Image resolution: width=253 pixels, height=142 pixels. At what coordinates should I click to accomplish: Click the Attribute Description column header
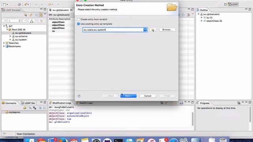pyautogui.click(x=60, y=19)
